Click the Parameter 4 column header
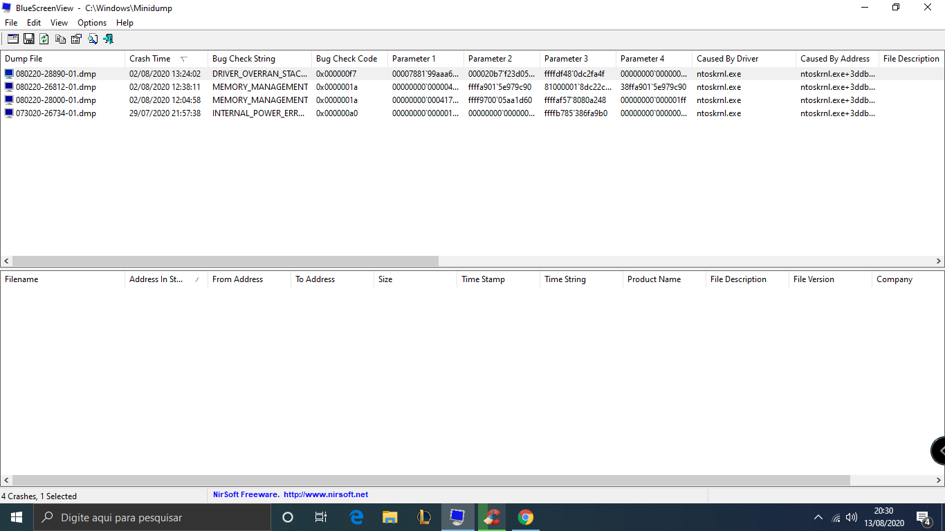The height and width of the screenshot is (531, 945). click(x=654, y=59)
